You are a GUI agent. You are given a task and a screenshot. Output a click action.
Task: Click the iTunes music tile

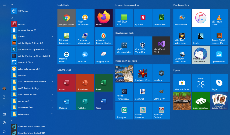coord(201,18)
